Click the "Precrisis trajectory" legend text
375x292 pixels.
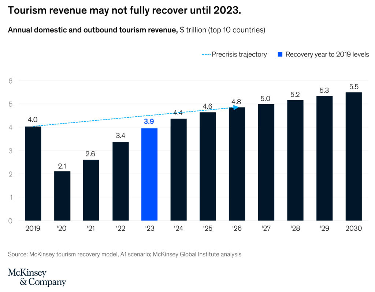click(239, 54)
